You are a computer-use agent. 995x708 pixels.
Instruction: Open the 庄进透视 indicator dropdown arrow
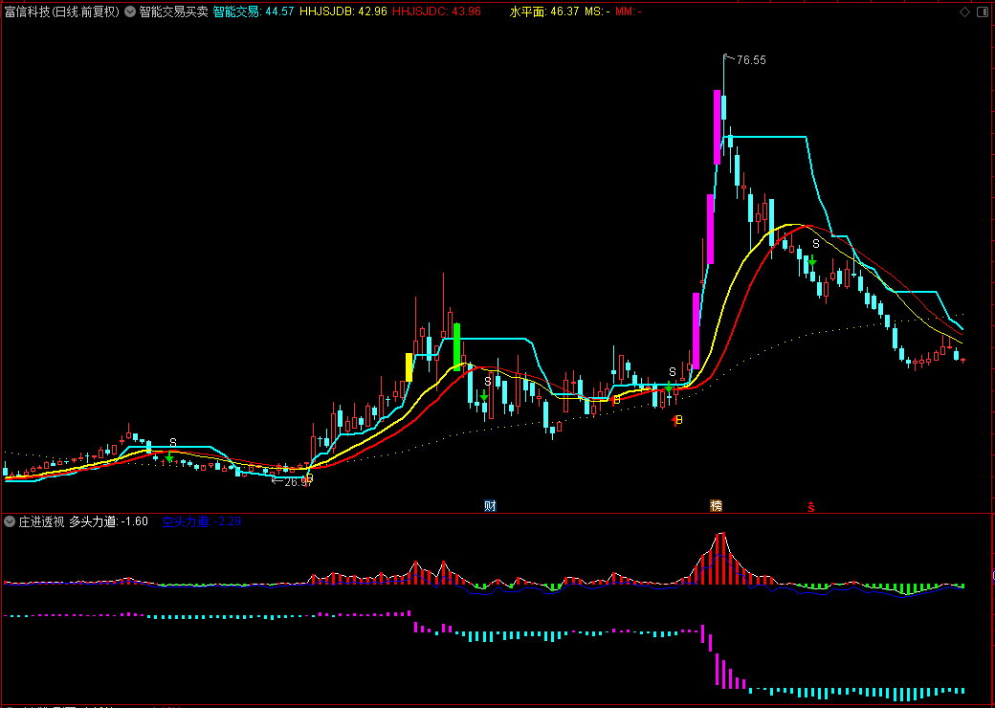(x=10, y=521)
